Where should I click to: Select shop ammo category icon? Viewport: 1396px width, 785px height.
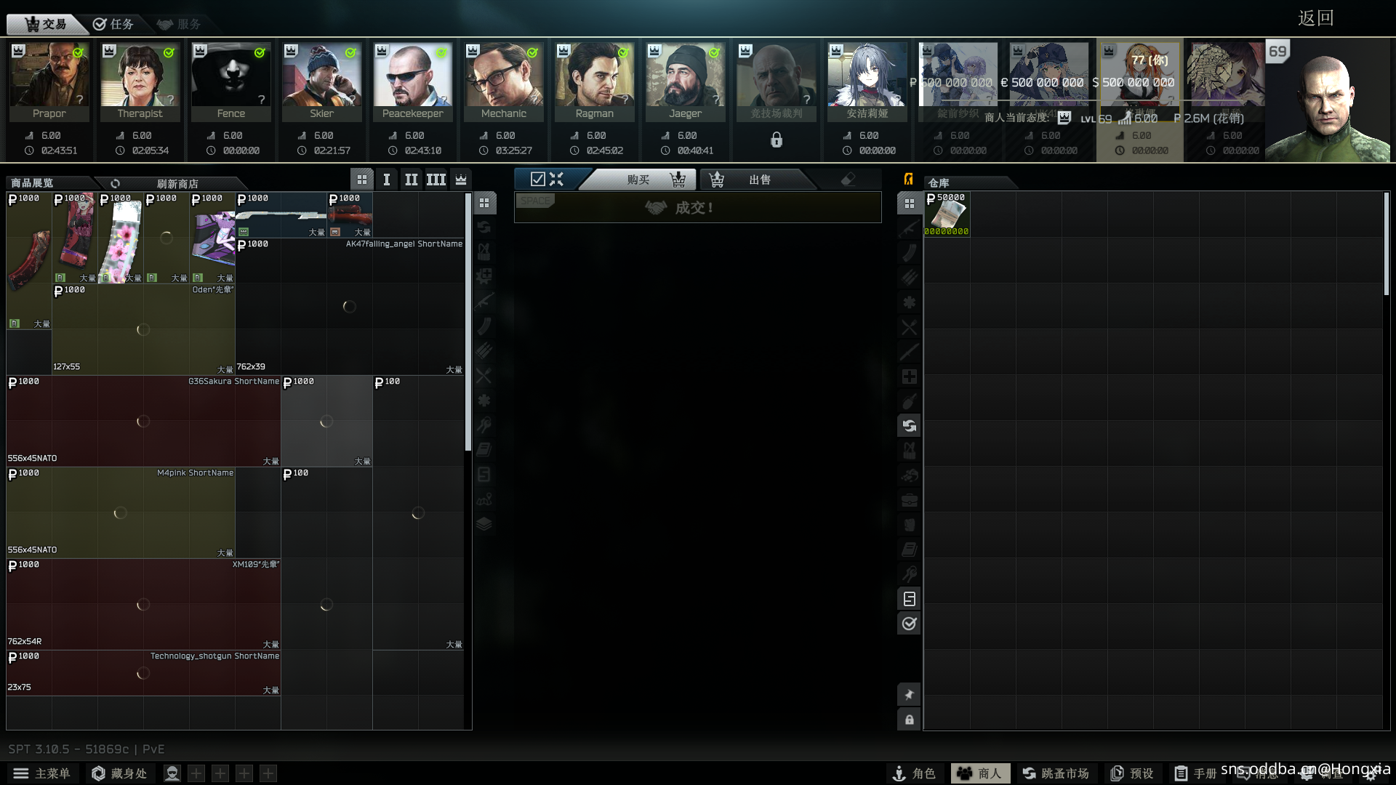point(484,351)
